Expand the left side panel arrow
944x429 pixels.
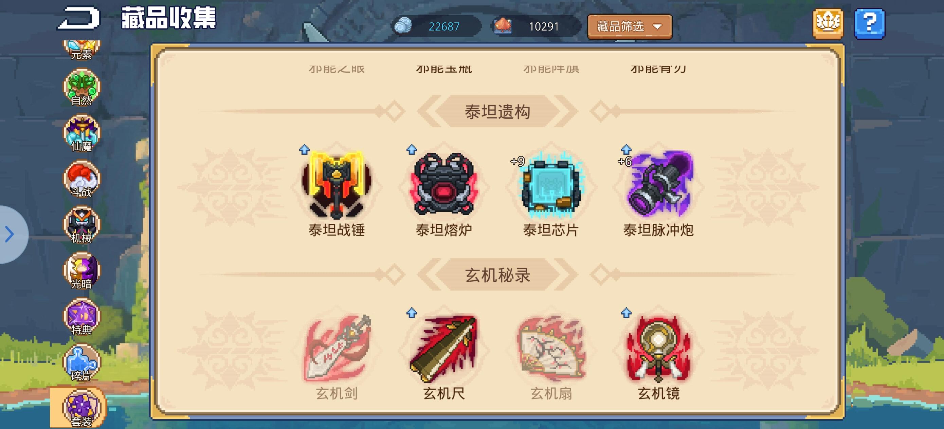[11, 235]
